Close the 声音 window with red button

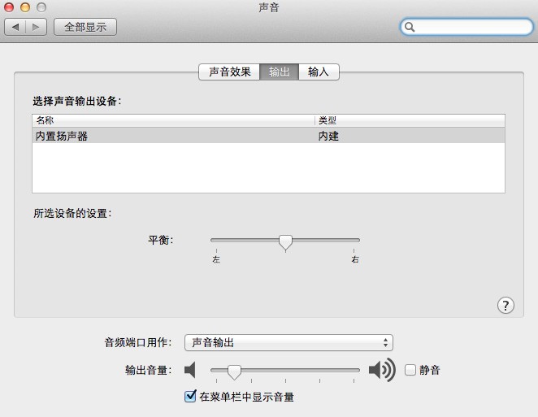click(9, 7)
